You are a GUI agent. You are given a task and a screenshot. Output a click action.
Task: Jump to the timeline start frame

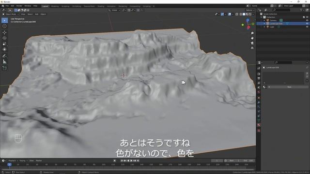pyautogui.click(x=122, y=160)
